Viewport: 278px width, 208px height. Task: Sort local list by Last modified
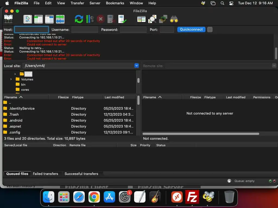click(119, 97)
